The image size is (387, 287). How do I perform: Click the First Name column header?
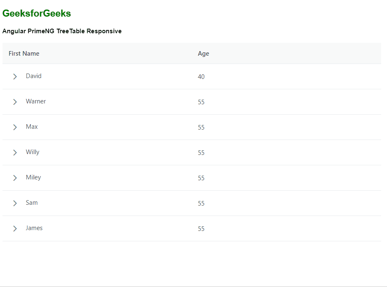(24, 54)
